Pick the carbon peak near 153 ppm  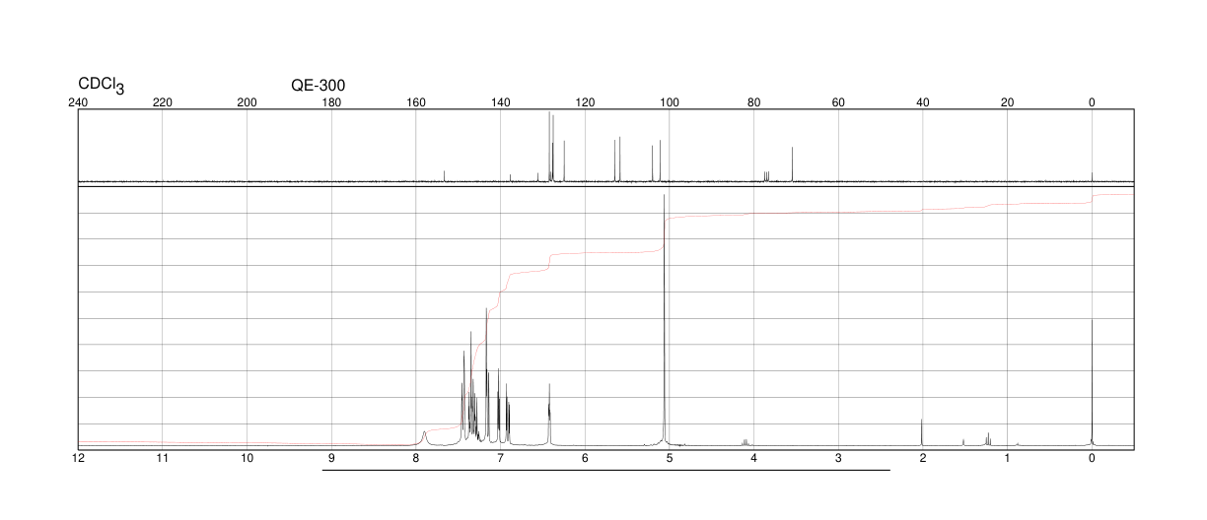click(x=445, y=176)
